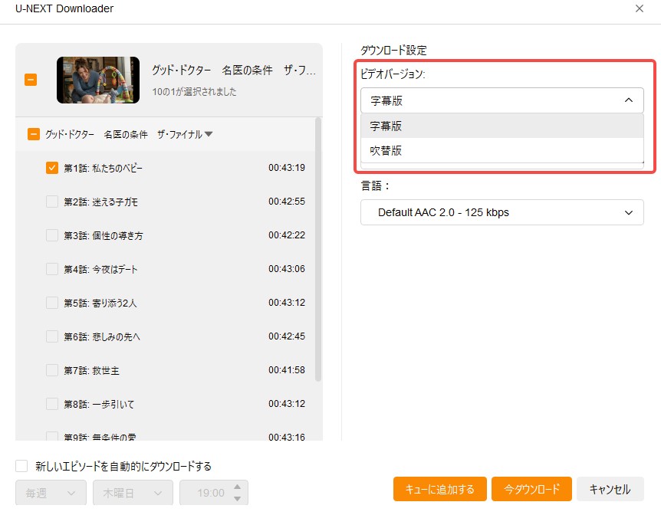Check 第2話: 迷える子ガモ
Image resolution: width=661 pixels, height=515 pixels.
point(51,202)
